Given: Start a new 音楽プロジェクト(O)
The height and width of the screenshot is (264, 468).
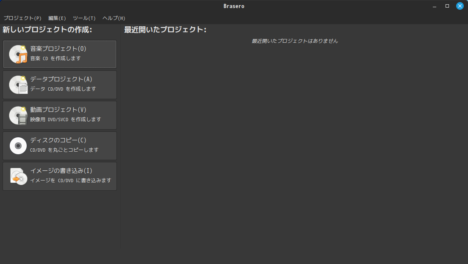Looking at the screenshot, I should pyautogui.click(x=60, y=54).
